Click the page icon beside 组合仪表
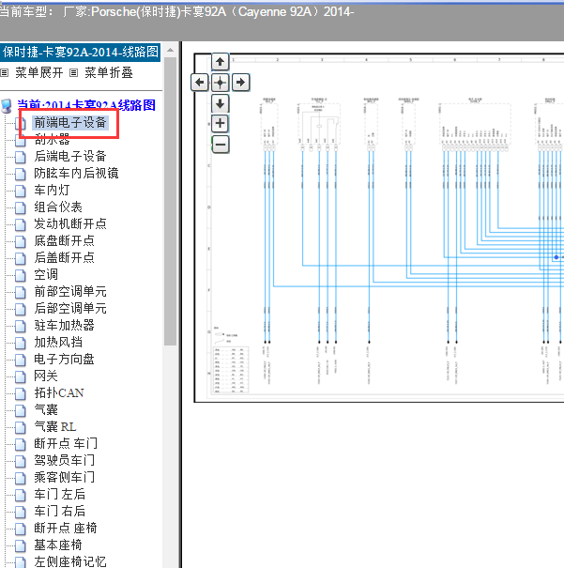This screenshot has width=564, height=568. pos(21,207)
